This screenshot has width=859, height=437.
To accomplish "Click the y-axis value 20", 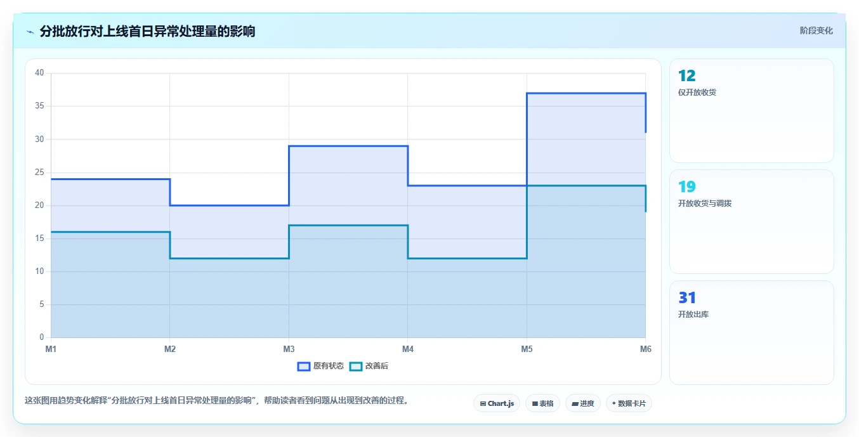I will pyautogui.click(x=39, y=205).
